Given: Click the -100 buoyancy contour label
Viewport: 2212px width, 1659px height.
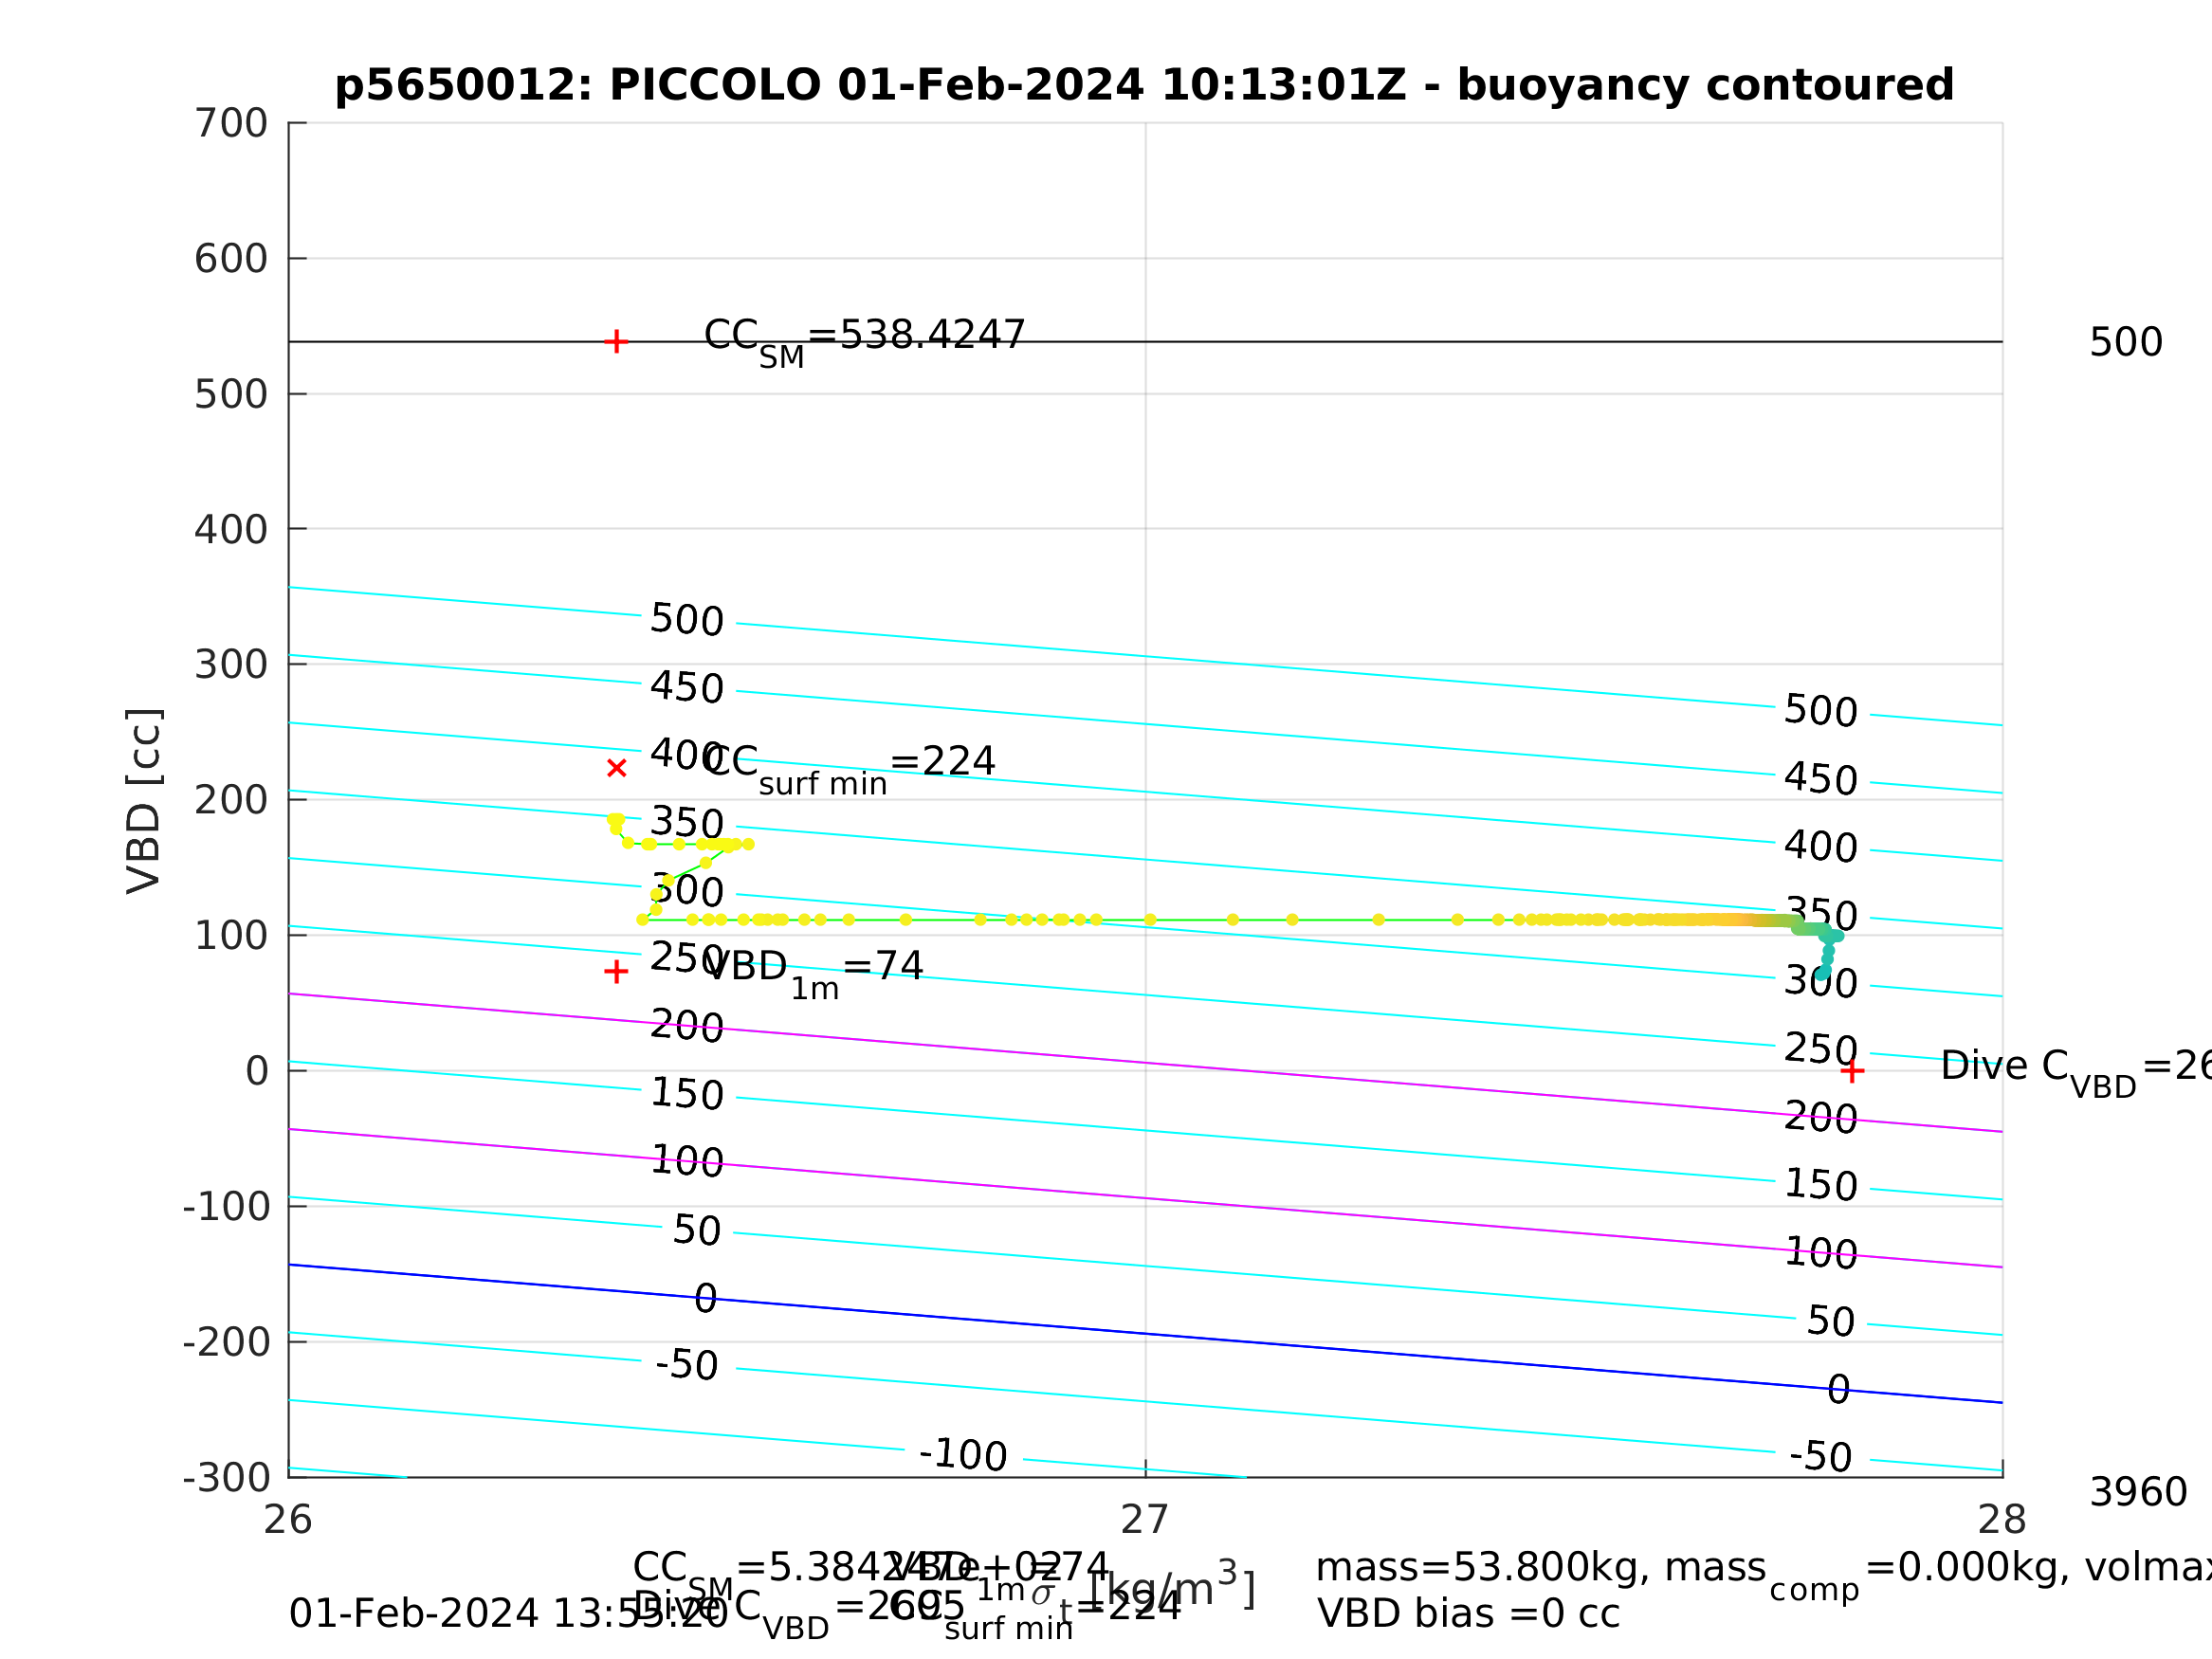Looking at the screenshot, I should pyautogui.click(x=963, y=1455).
